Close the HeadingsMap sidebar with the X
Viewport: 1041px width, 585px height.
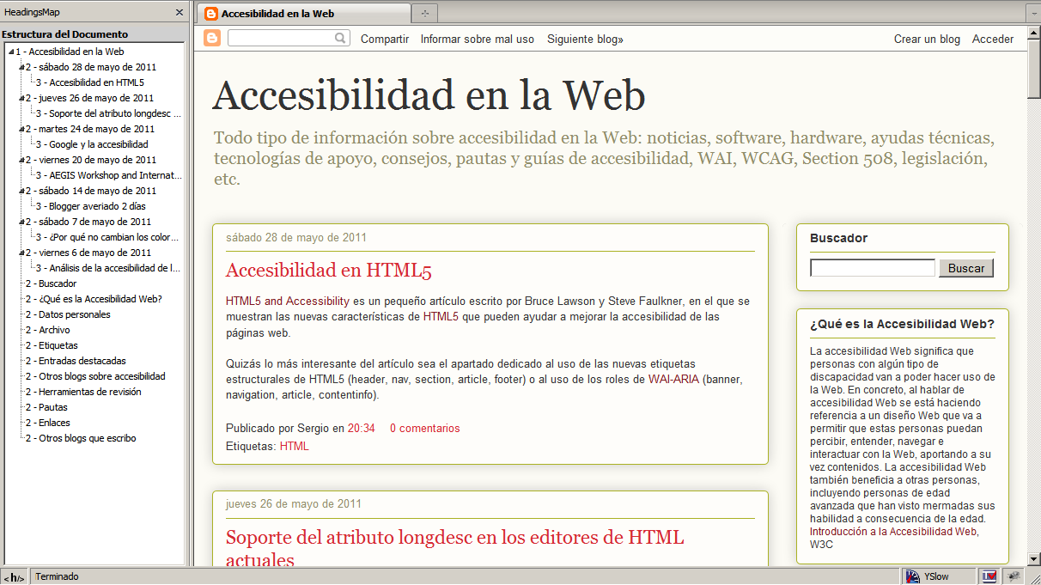point(179,12)
